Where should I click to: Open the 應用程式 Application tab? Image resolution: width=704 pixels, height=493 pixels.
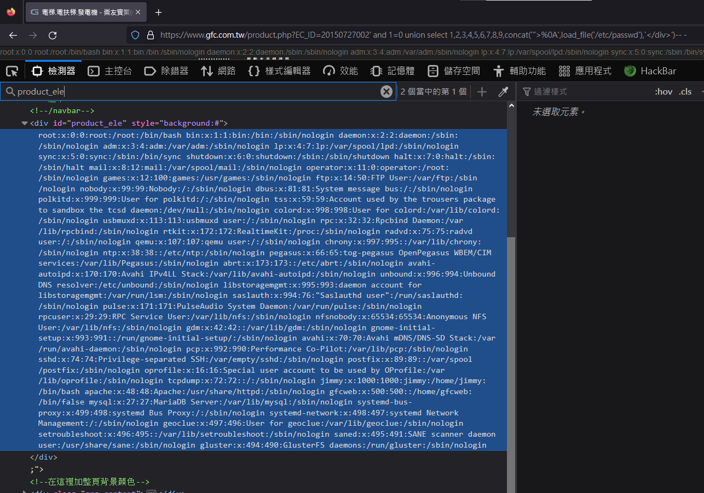(585, 71)
